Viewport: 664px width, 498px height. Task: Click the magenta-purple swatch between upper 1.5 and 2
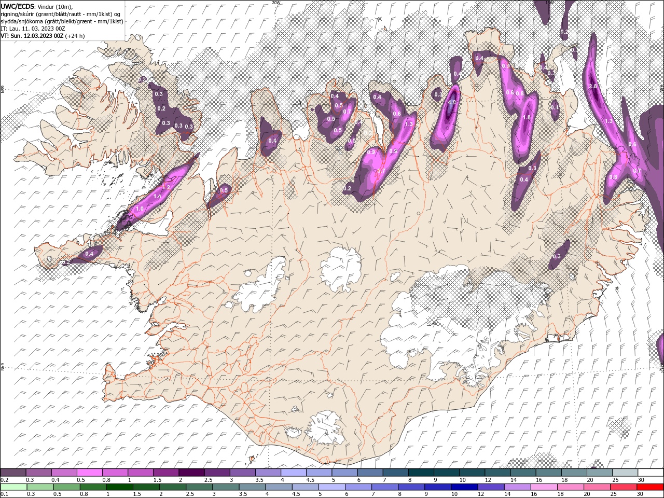tap(166, 473)
